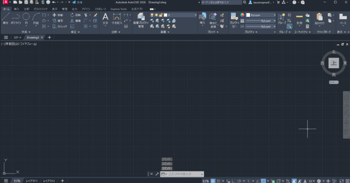This screenshot has width=350, height=183.
Task: Click the Match Properties (プロパティコピー) icon
Action: [x=234, y=20]
